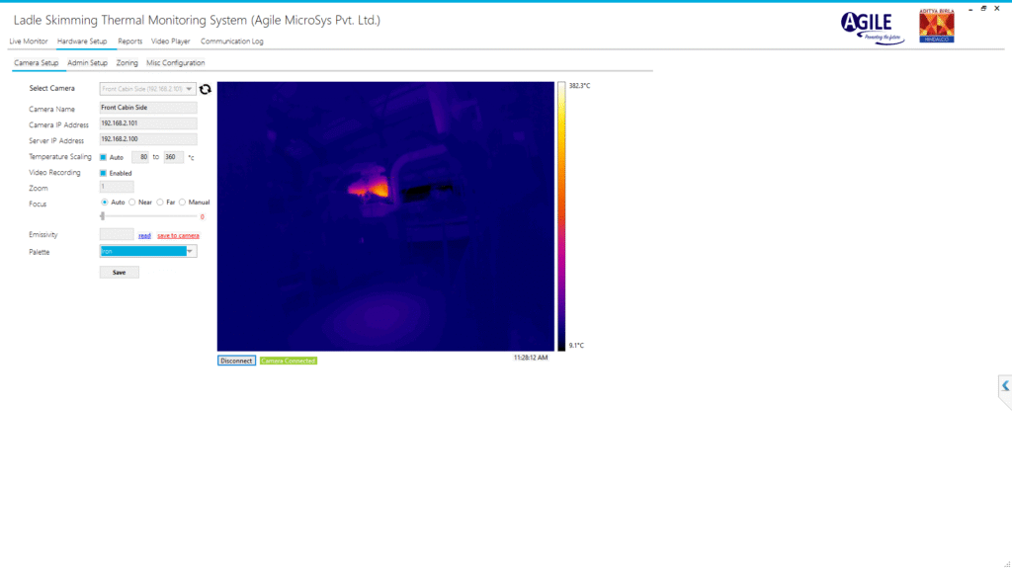Switch to Misc Configuration tab
The image size is (1012, 569).
176,62
